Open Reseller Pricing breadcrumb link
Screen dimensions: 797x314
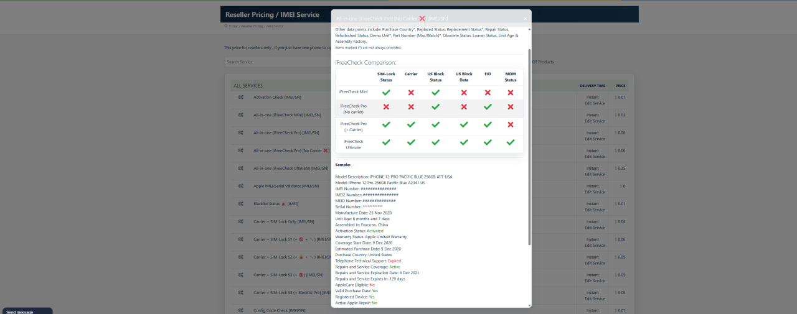[x=252, y=26]
